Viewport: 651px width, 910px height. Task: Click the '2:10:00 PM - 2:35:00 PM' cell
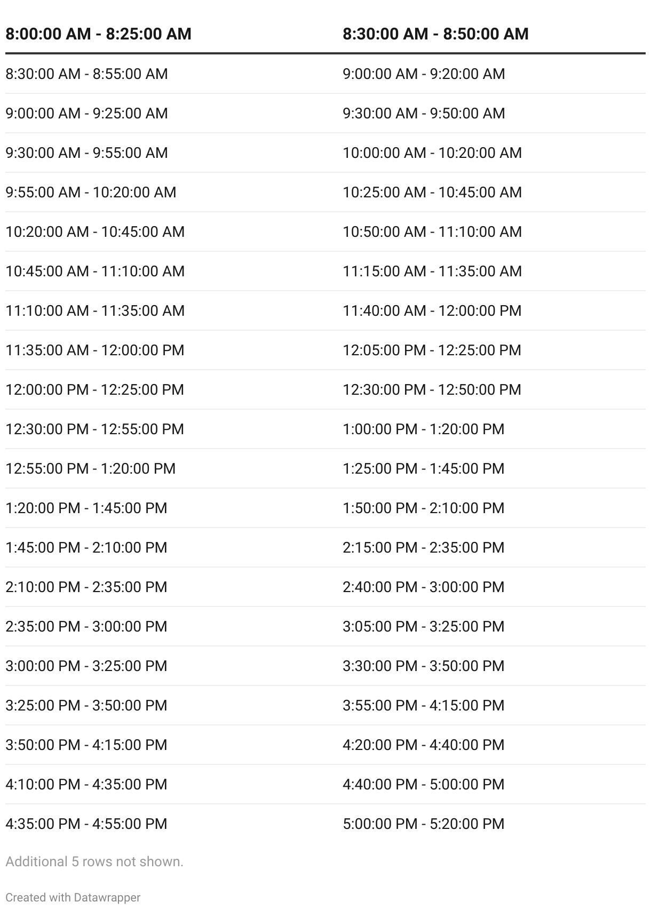pyautogui.click(x=86, y=587)
